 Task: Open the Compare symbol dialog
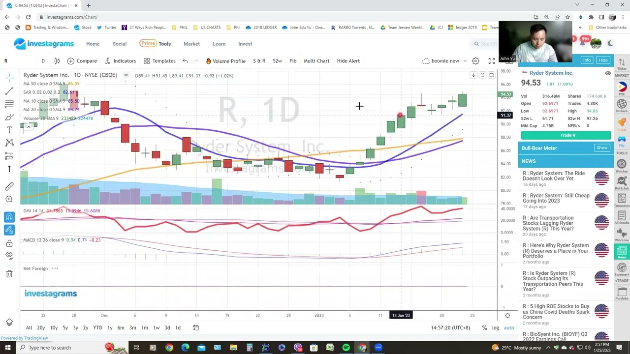(x=82, y=61)
